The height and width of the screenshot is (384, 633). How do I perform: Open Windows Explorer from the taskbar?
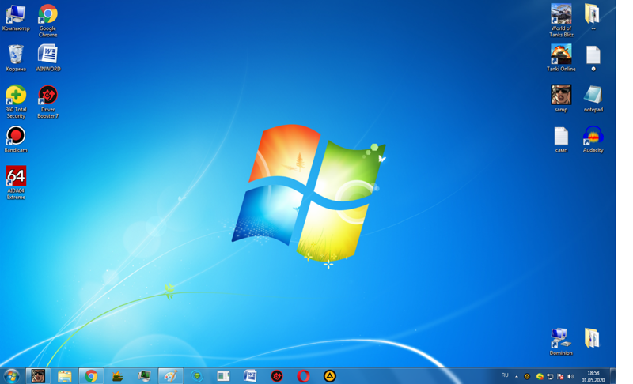click(x=65, y=376)
